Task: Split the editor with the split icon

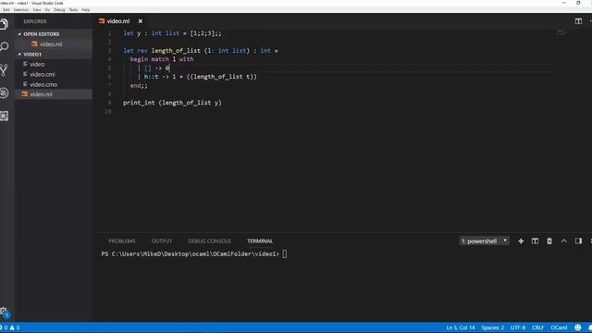Action: click(x=578, y=21)
